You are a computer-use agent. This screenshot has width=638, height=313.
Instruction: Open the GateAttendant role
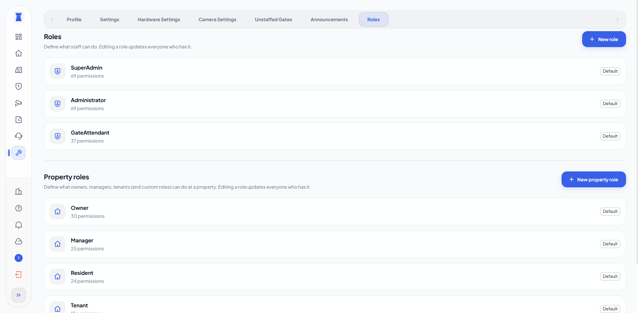click(335, 136)
